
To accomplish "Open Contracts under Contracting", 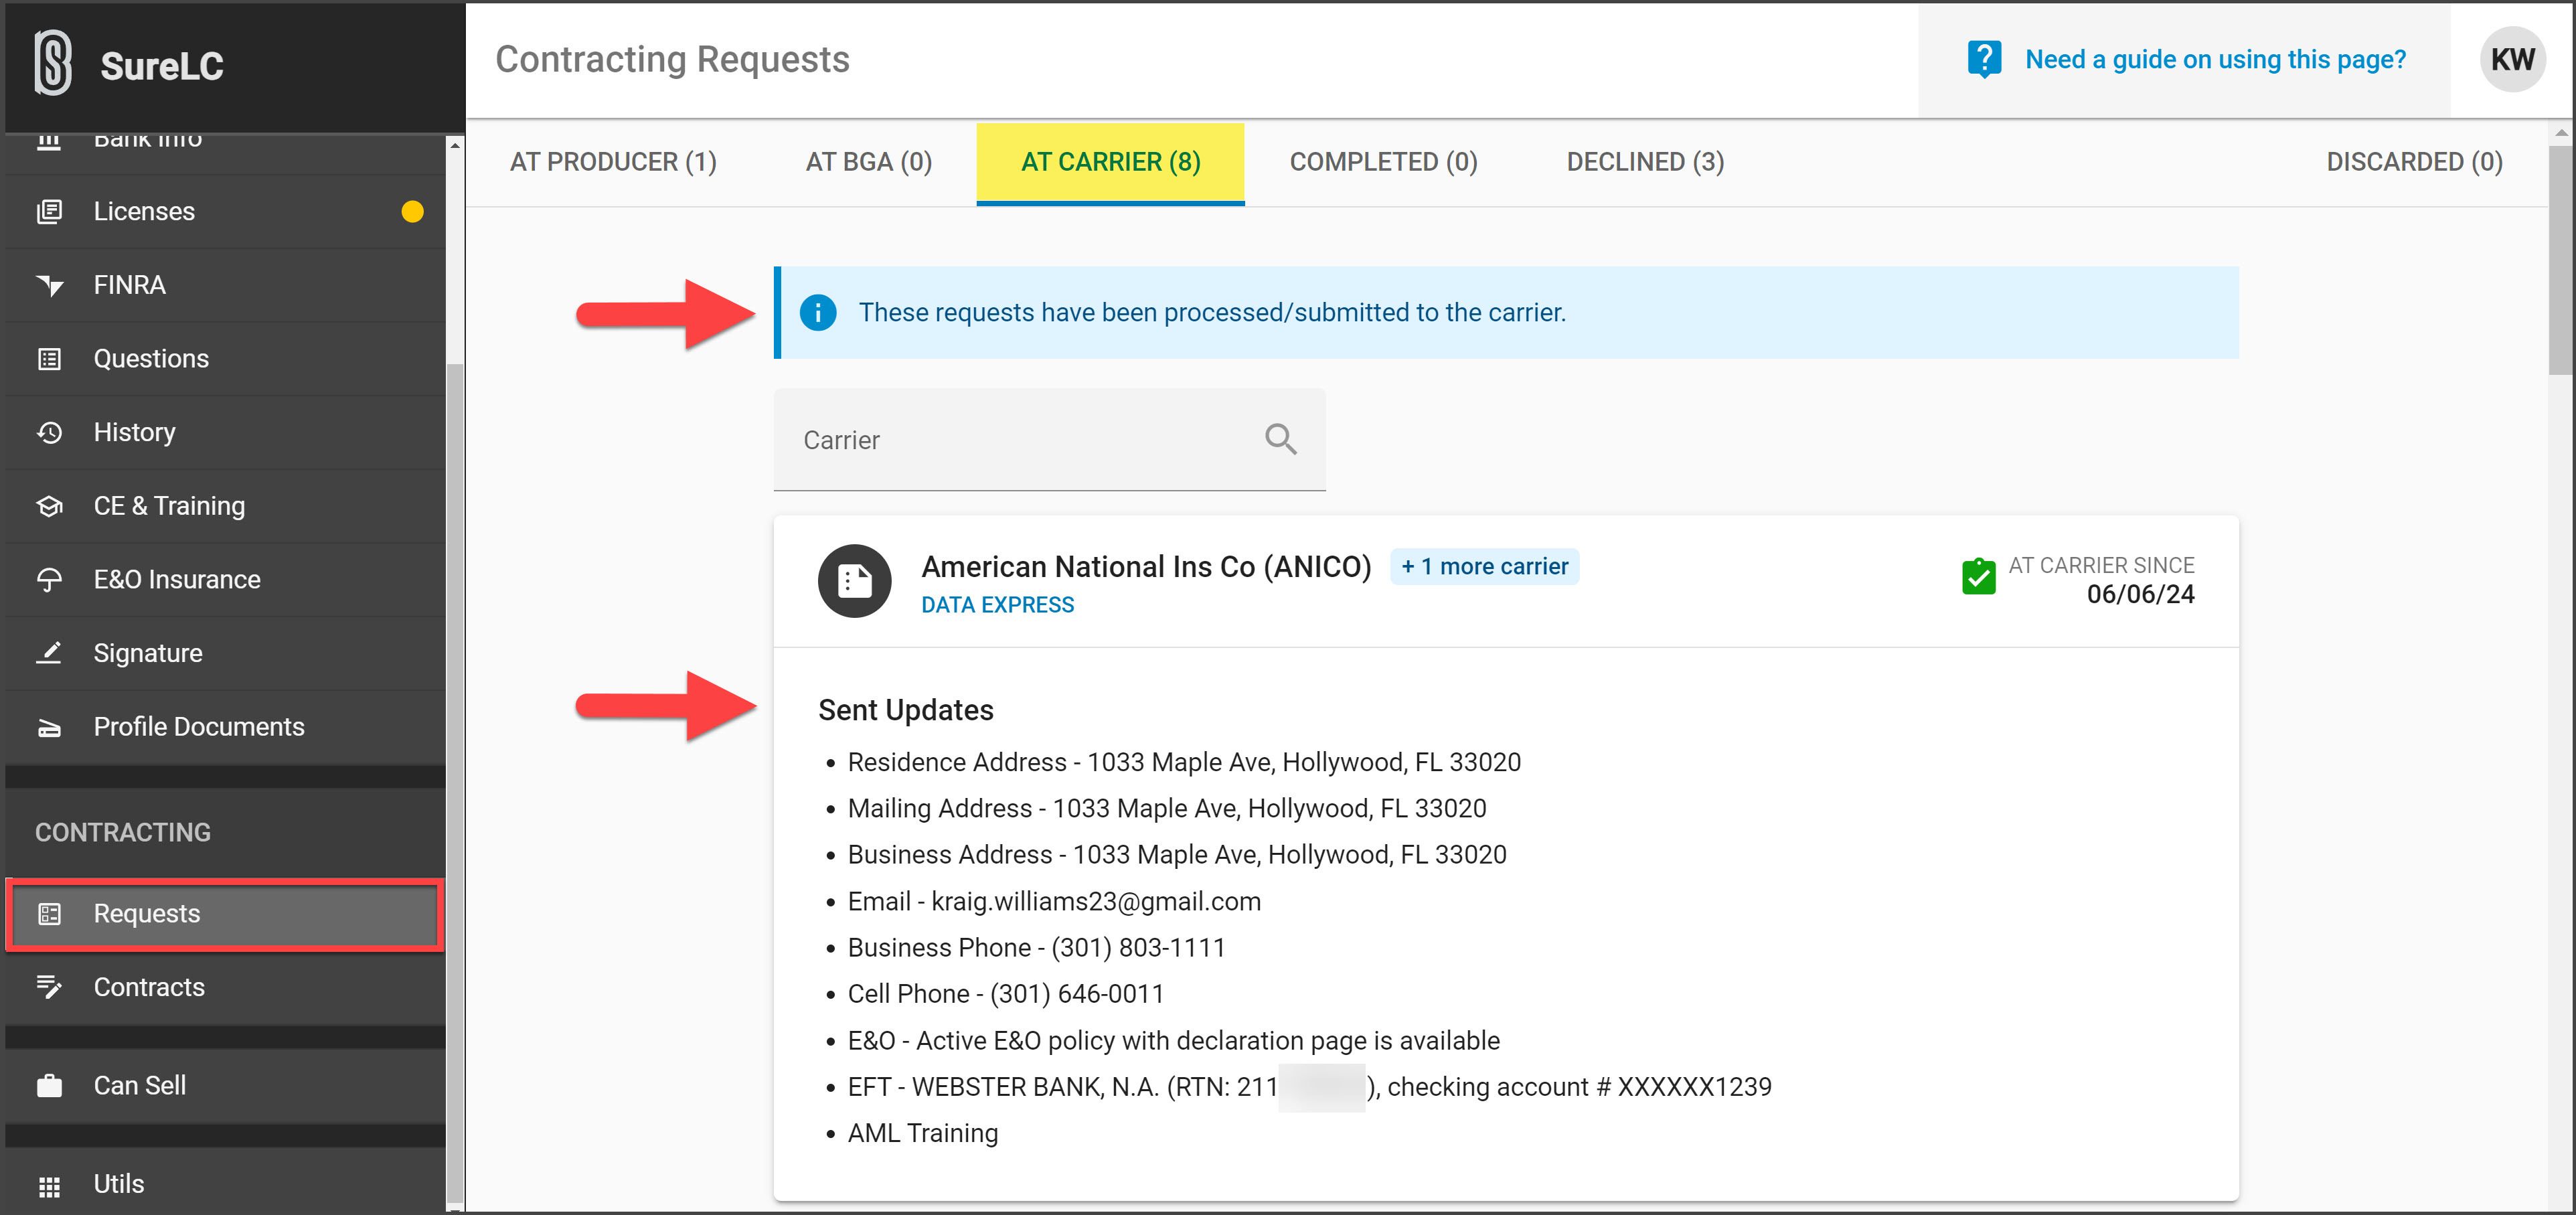I will [x=225, y=987].
